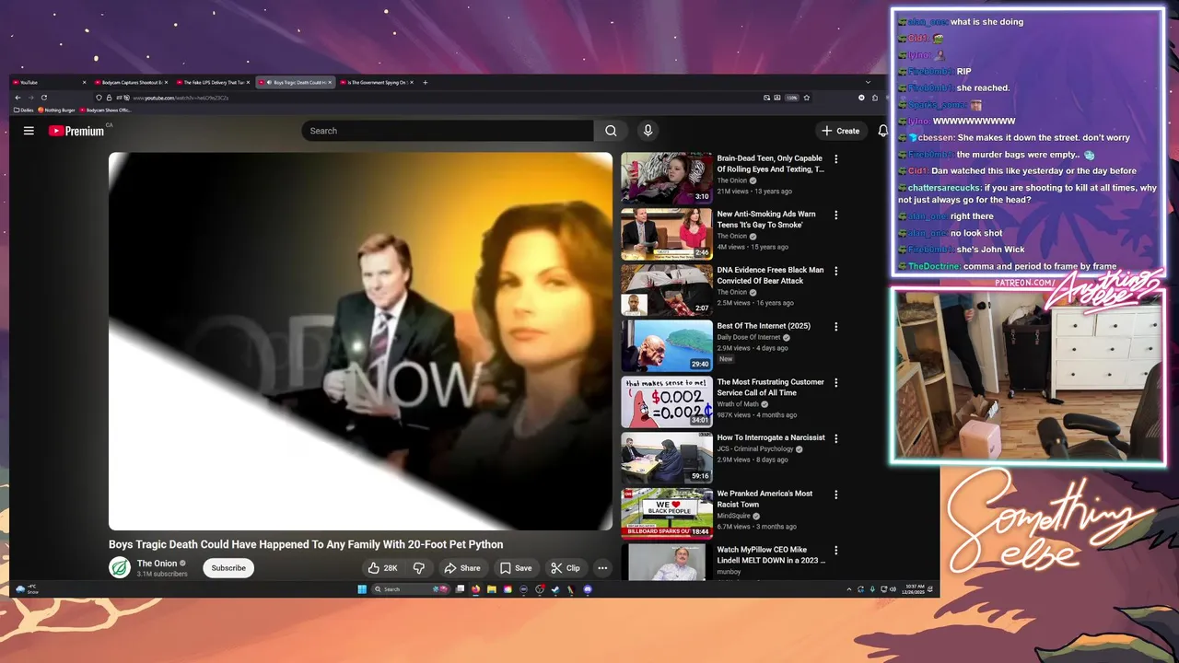Open a new browser tab with plus
Viewport: 1179px width, 663px height.
[425, 82]
